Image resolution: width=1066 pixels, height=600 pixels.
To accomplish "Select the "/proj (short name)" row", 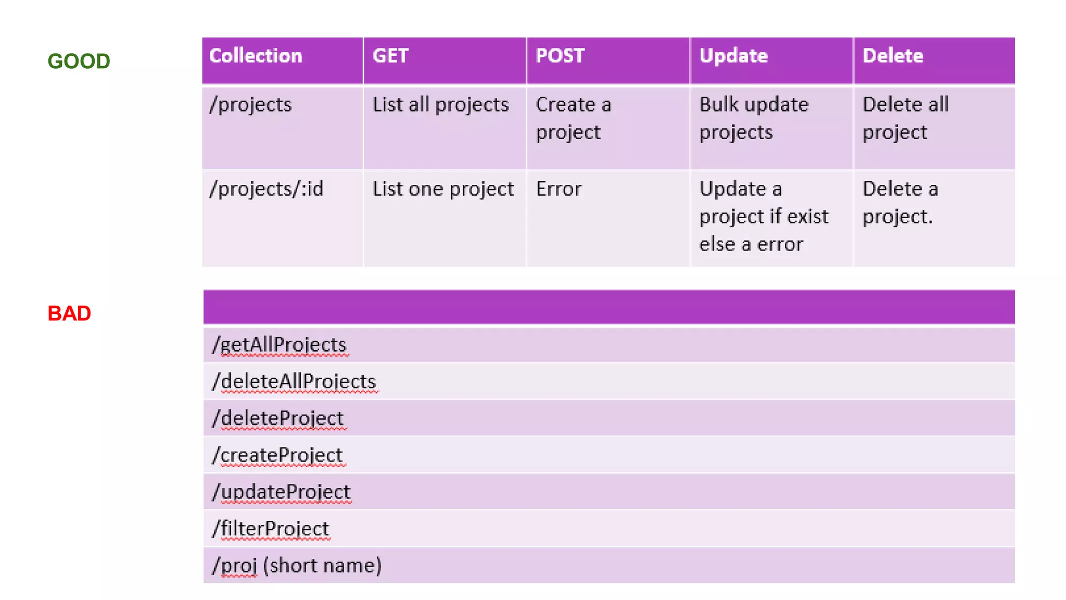I will click(x=297, y=566).
